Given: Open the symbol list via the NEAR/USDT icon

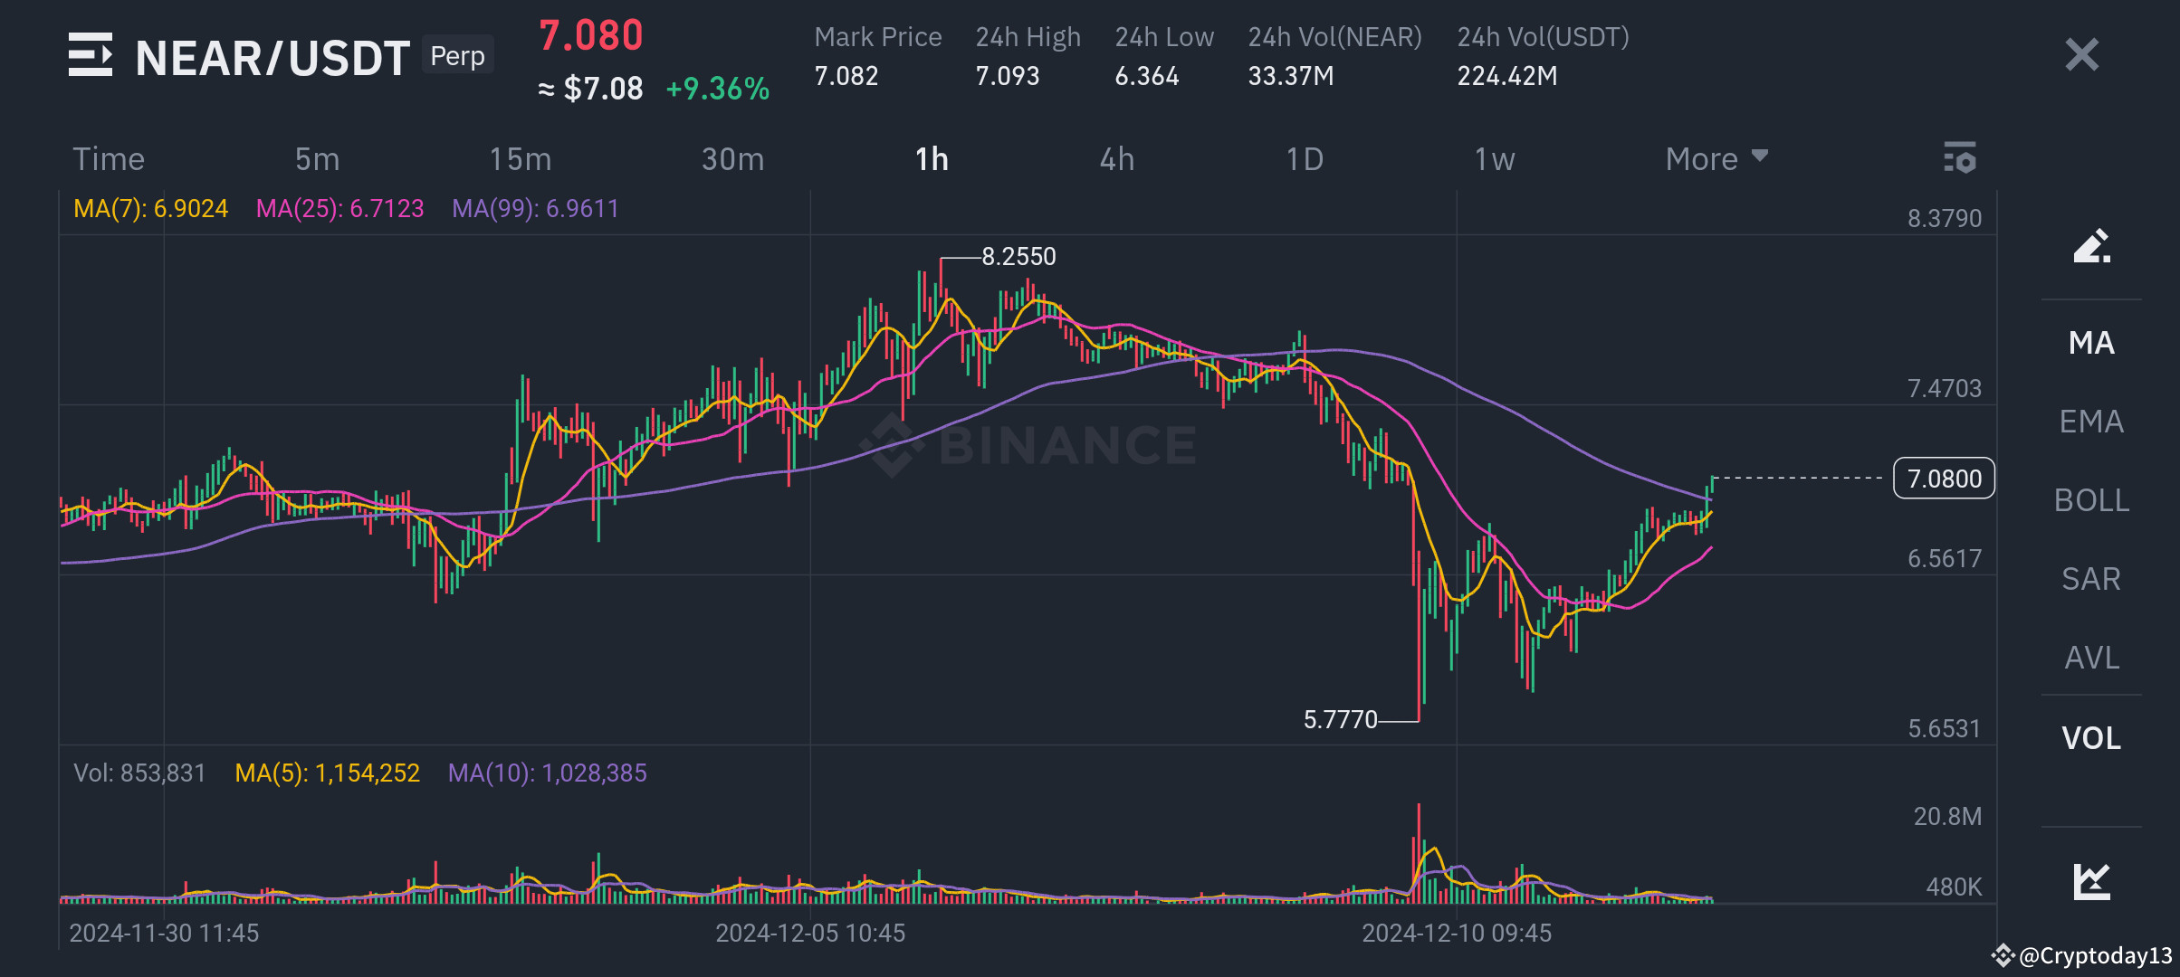Looking at the screenshot, I should (91, 54).
